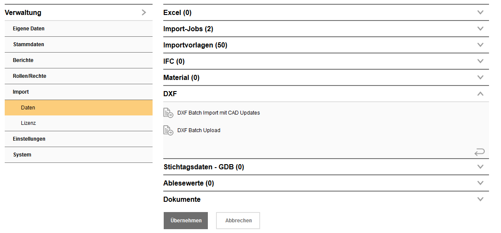
Task: Select Stammdaten in the sidebar menu
Action: pyautogui.click(x=28, y=44)
